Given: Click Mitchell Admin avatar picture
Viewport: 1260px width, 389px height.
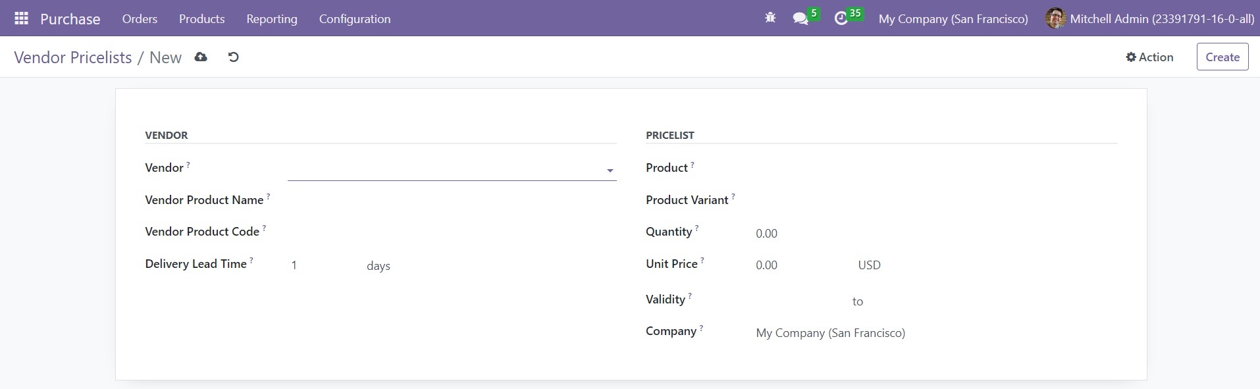Looking at the screenshot, I should pos(1055,18).
